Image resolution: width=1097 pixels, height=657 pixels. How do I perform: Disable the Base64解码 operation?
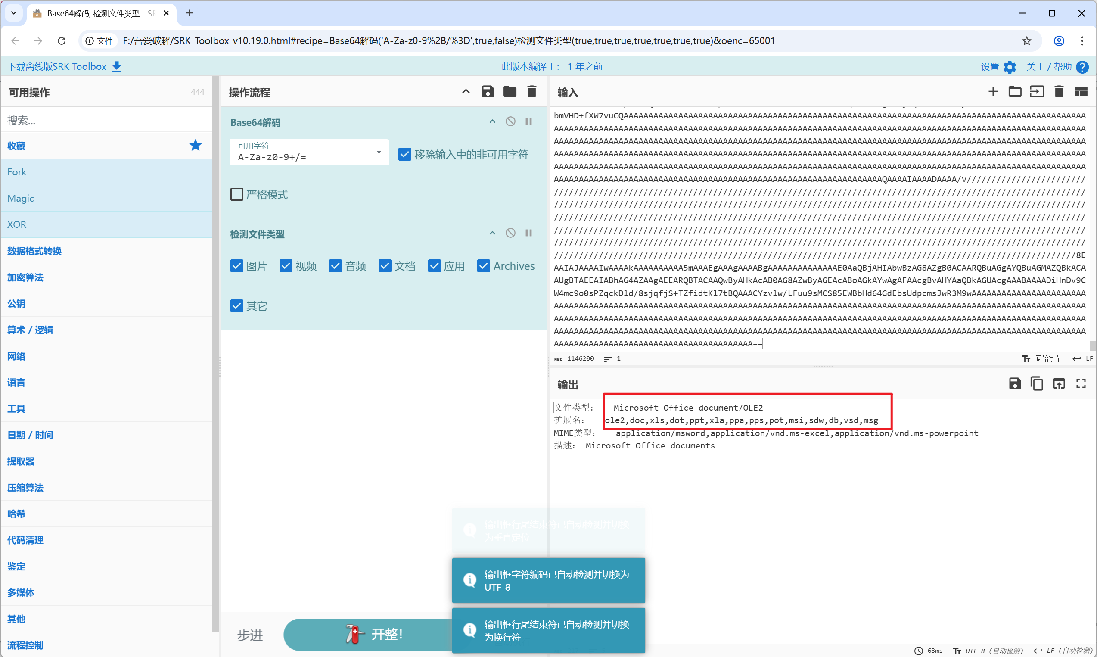(510, 121)
